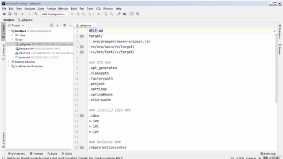Click the 1:1 cursor position status entry
The height and width of the screenshot is (159, 283).
click(232, 158)
